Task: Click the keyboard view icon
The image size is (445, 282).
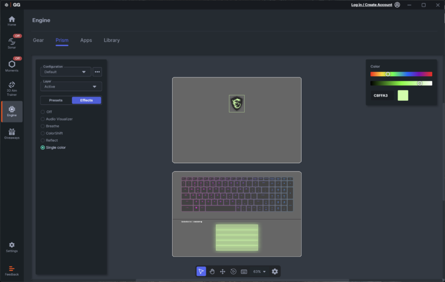Action: click(x=244, y=271)
